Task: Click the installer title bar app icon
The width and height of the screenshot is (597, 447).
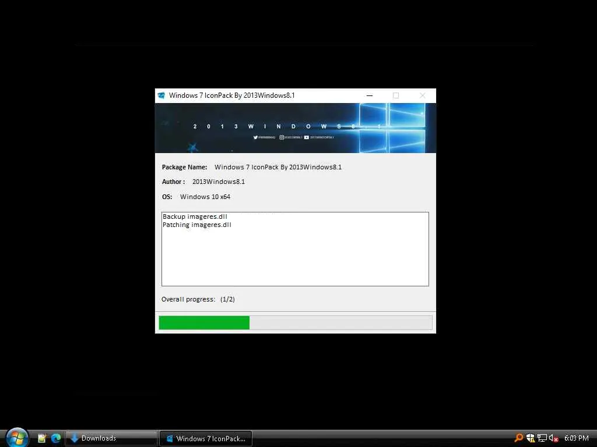Action: tap(161, 95)
